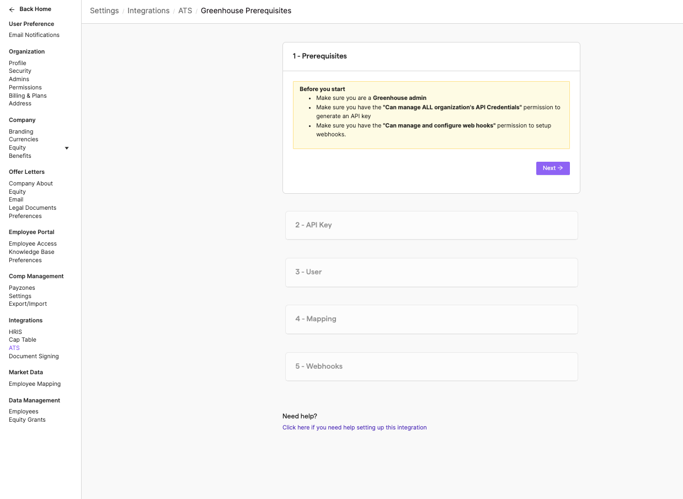
Task: Click the Greenhouse Prerequisites breadcrumb title
Action: pyautogui.click(x=246, y=10)
